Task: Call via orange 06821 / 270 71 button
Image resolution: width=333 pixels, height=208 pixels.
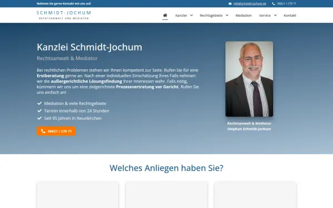Action: coord(56,131)
